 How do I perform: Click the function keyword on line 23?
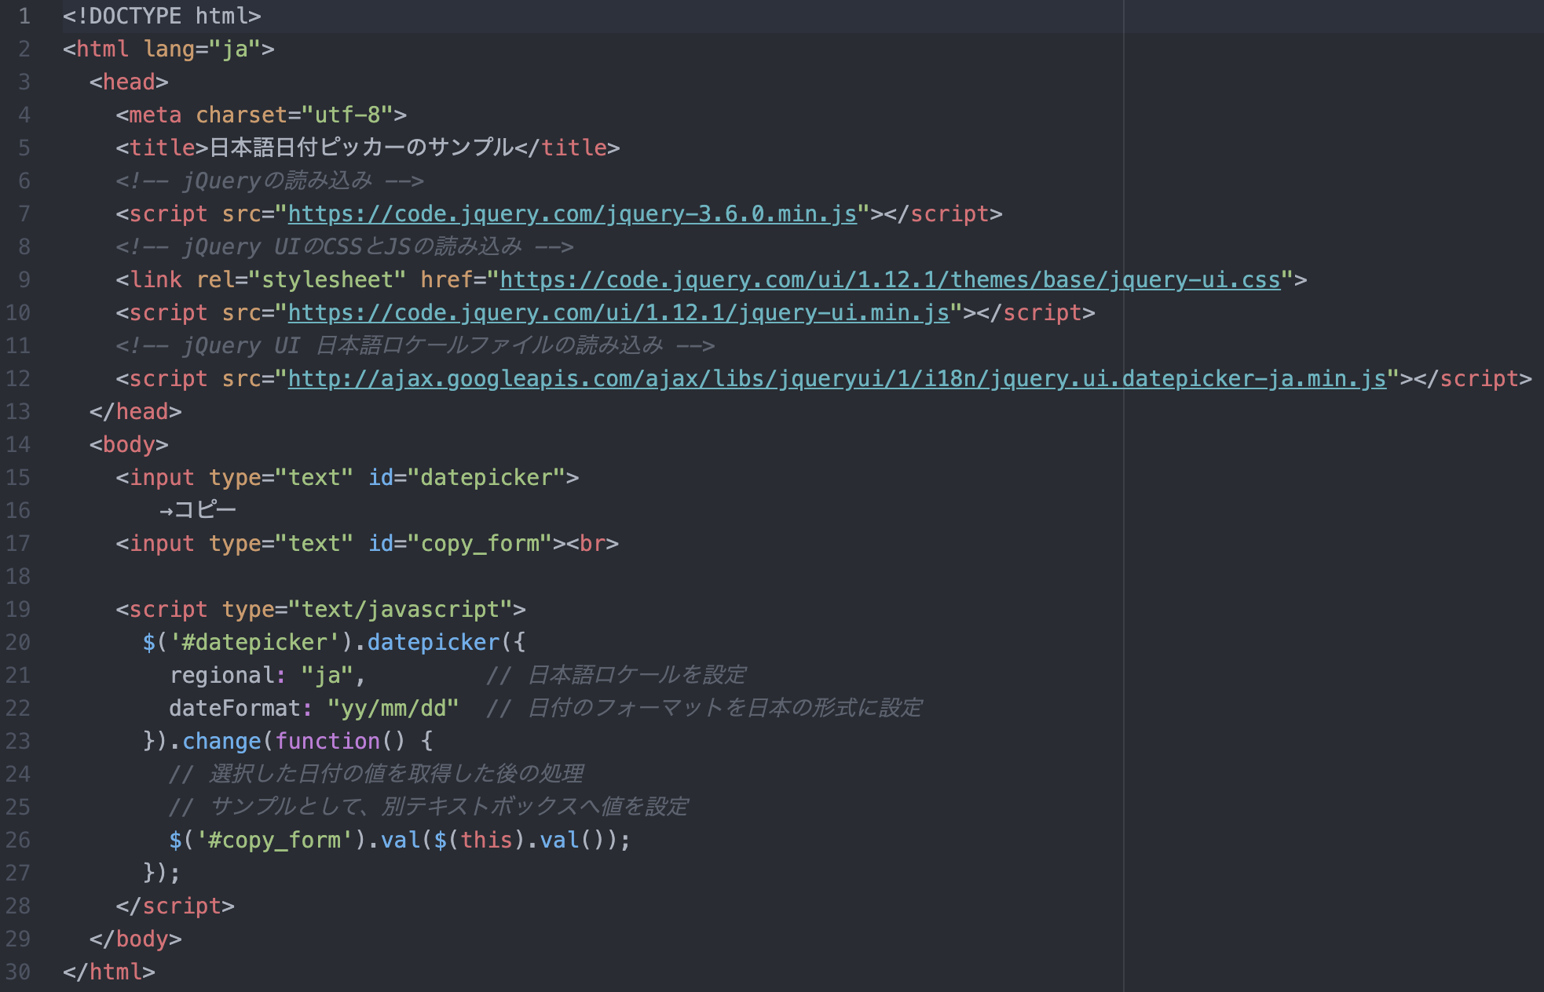click(327, 741)
